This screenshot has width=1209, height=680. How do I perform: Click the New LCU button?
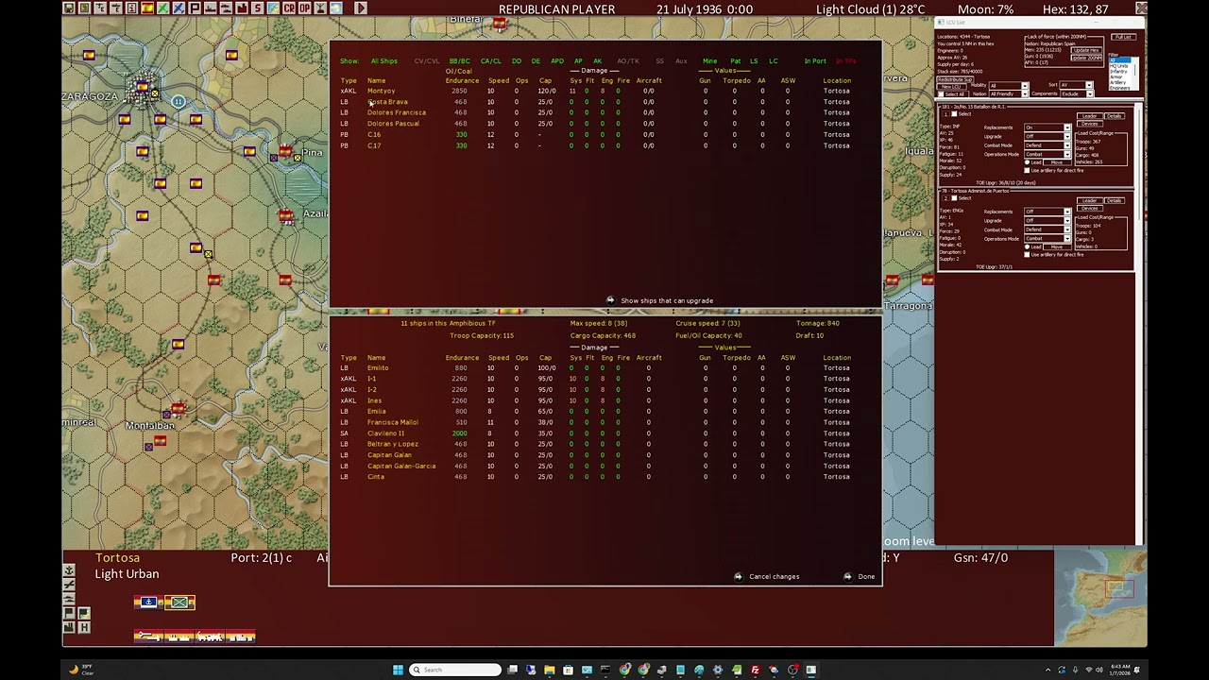[x=951, y=86]
